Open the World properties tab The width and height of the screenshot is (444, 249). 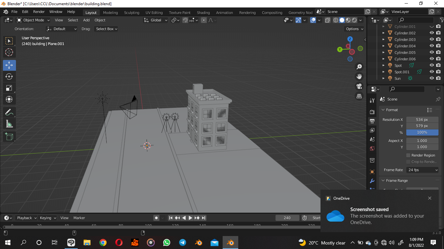tap(372, 148)
